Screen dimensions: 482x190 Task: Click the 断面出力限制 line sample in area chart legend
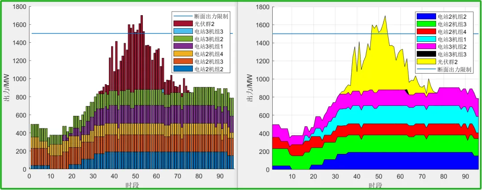[426, 69]
